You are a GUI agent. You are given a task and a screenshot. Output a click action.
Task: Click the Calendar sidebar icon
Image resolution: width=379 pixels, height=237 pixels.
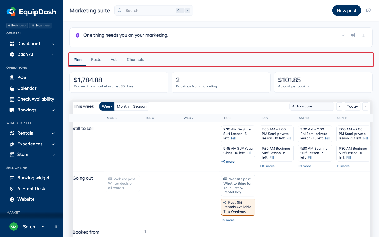point(12,88)
